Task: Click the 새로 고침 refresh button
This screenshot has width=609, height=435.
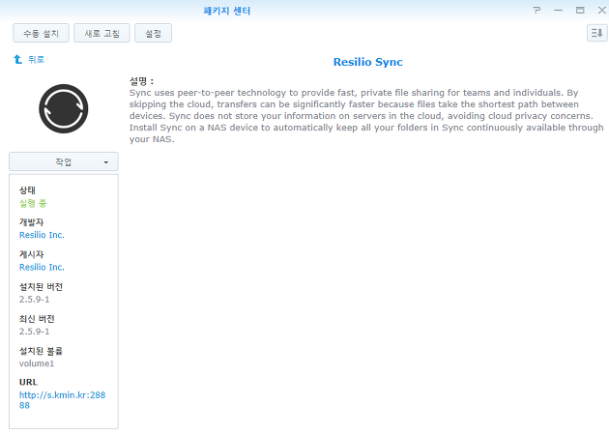Action: tap(101, 34)
